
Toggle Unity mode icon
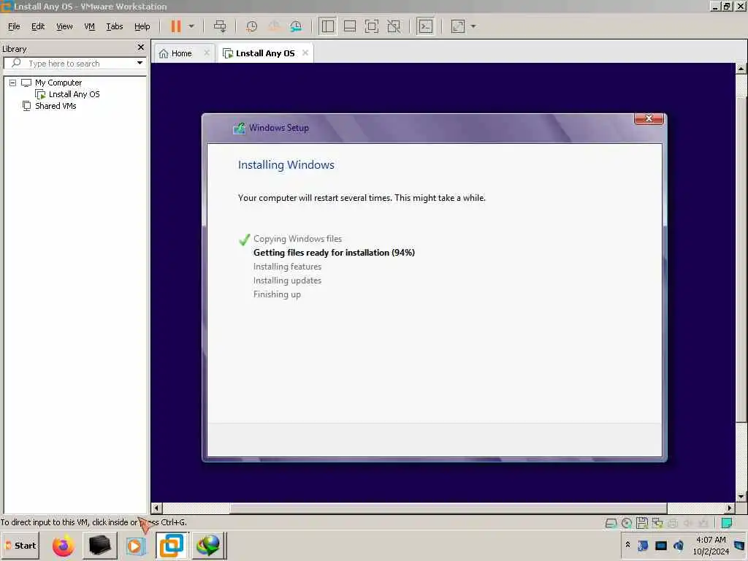pos(394,26)
